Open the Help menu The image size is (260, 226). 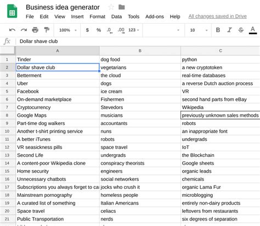(175, 16)
